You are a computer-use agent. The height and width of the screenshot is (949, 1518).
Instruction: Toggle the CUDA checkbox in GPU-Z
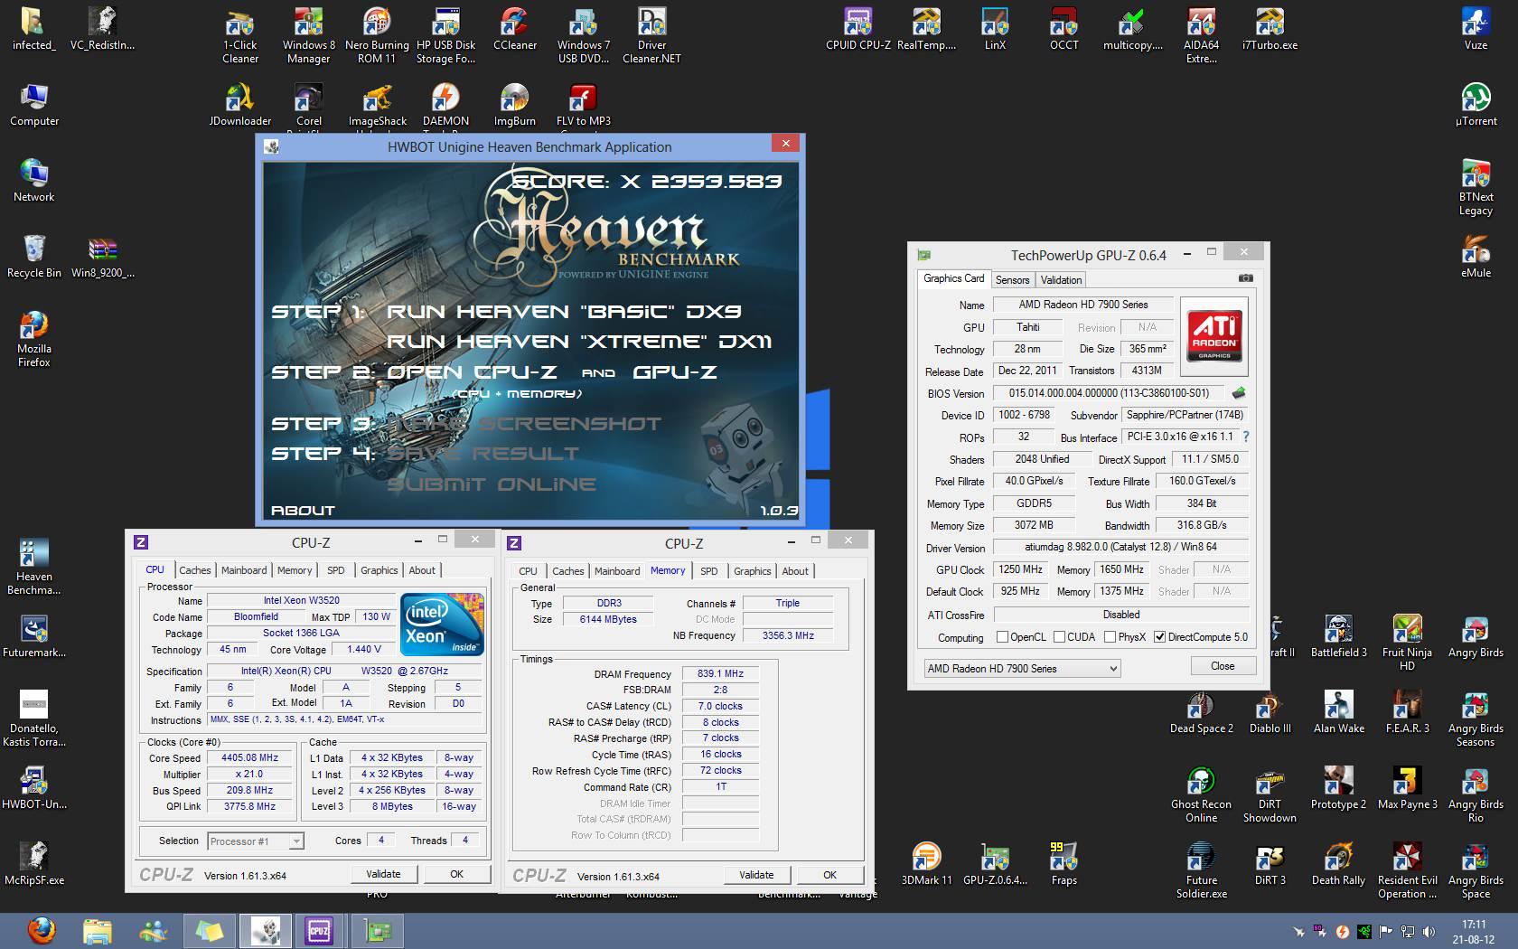(x=1059, y=637)
